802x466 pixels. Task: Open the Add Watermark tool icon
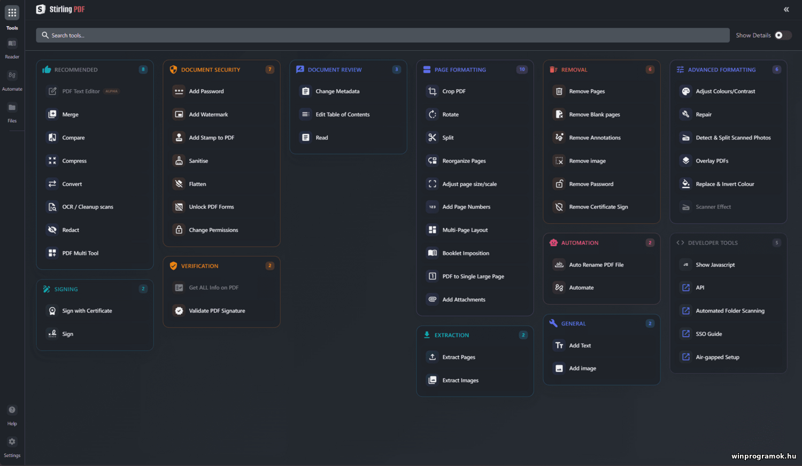(x=179, y=114)
